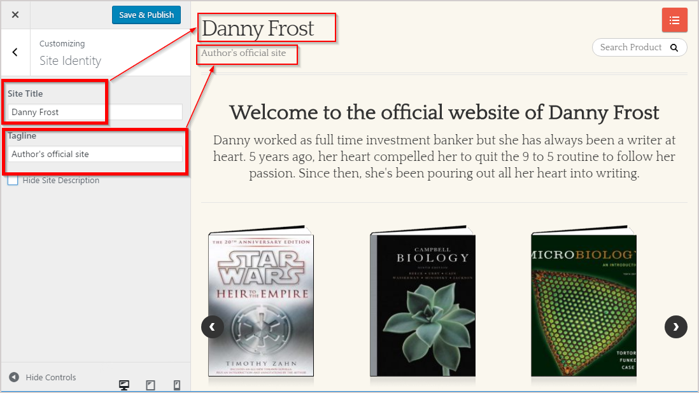Go back from Site Identity panel
Image resolution: width=699 pixels, height=393 pixels.
pos(15,53)
